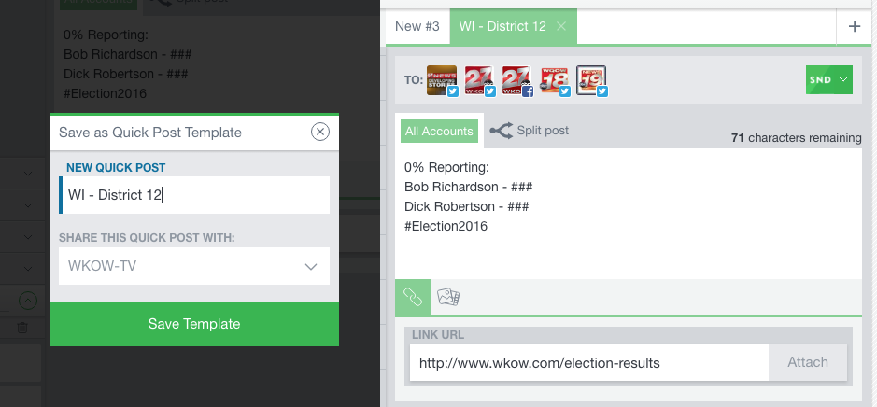Click 'Dick Robertson - ###' in the right composer

pos(466,206)
